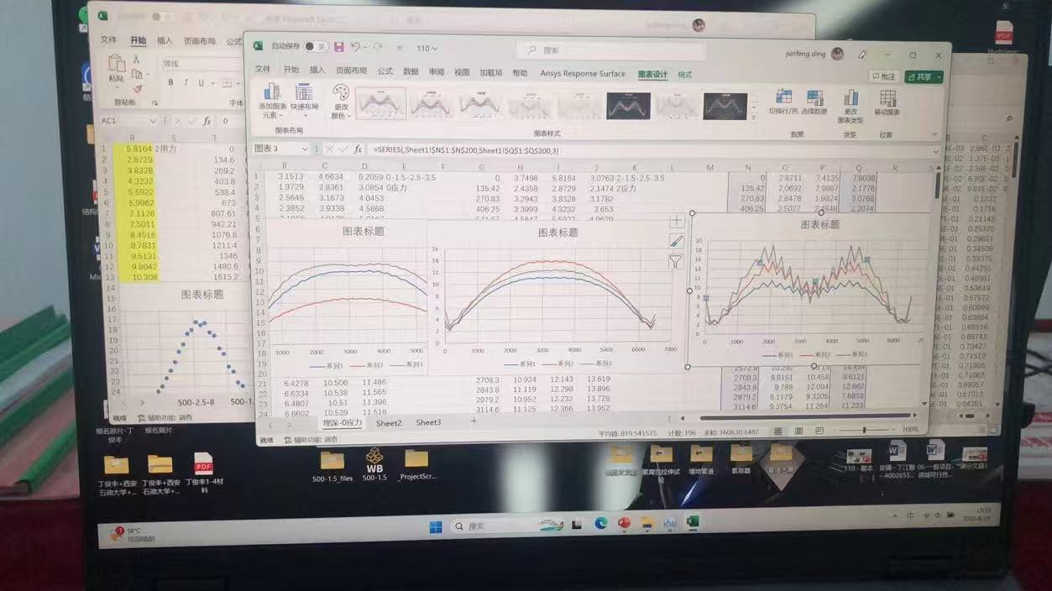Select the Sheet2 sheet tab
Viewport: 1052px width, 591px height.
389,423
